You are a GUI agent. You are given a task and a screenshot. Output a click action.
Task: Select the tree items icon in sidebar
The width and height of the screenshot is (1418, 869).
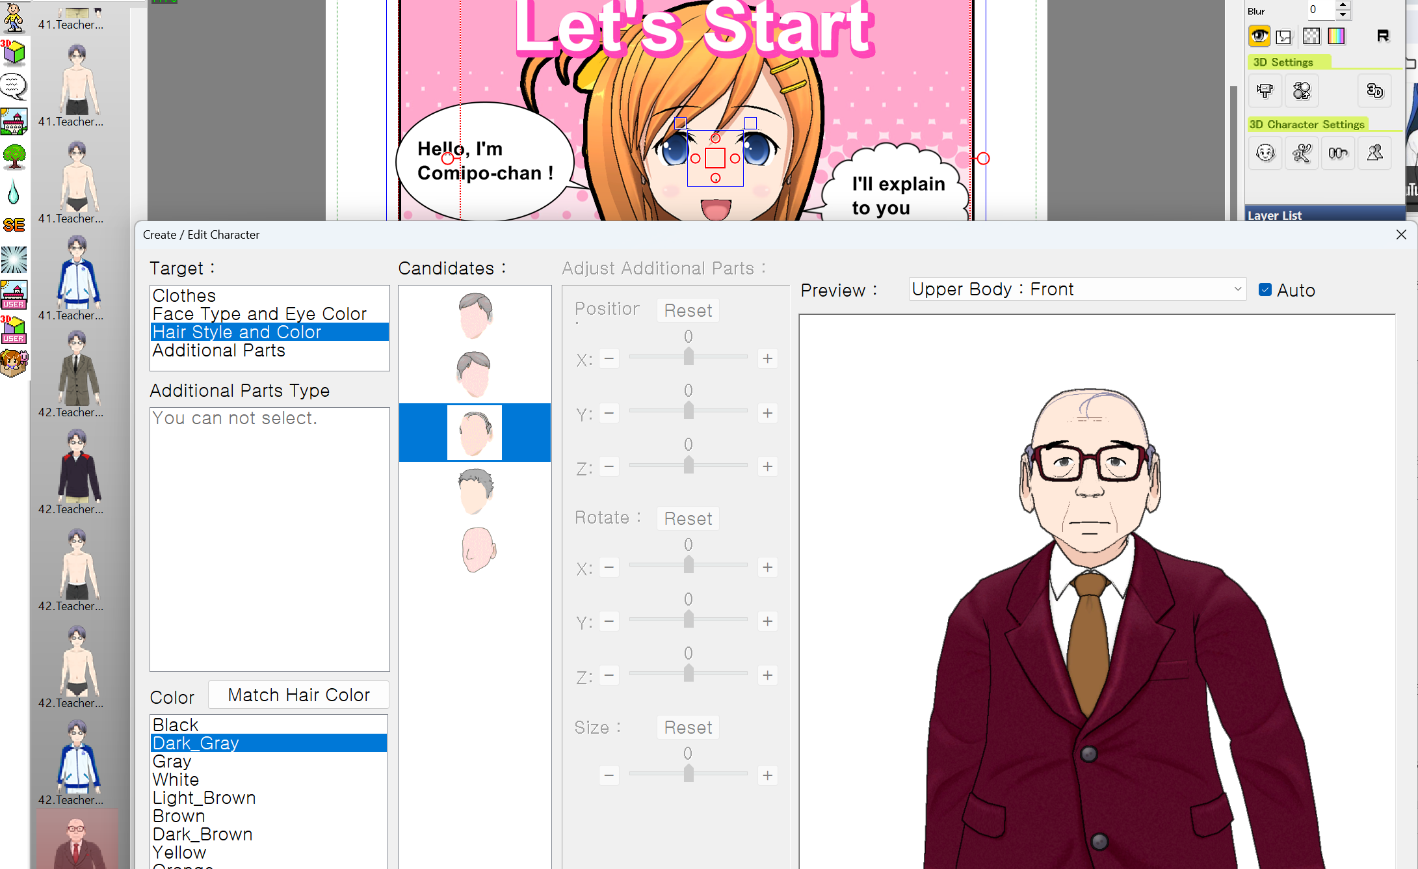point(14,156)
